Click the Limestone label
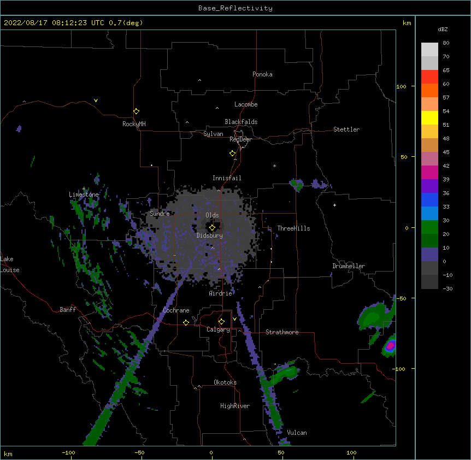The width and height of the screenshot is (471, 460). click(x=84, y=194)
